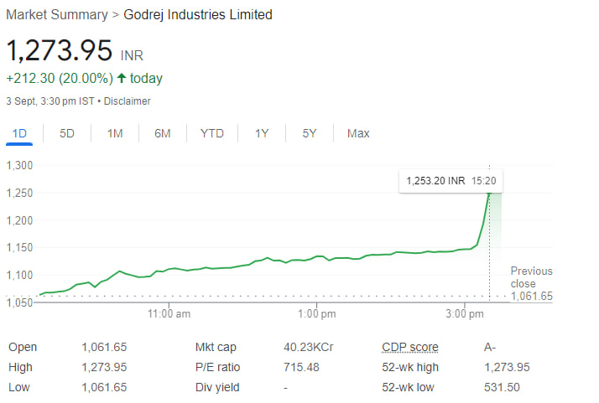Show the 6M chart range
The width and height of the screenshot is (599, 403).
tap(163, 133)
